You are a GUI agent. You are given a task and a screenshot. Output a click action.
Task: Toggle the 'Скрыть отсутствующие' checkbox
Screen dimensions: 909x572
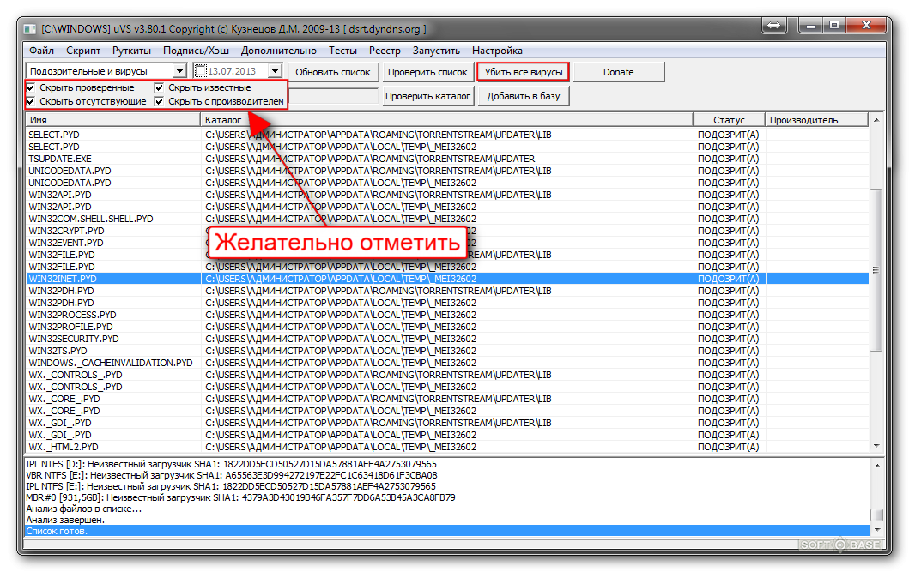32,101
